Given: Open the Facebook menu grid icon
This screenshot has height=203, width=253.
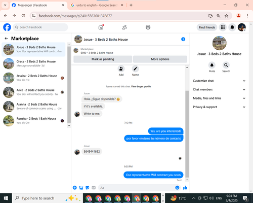Looking at the screenshot, I should pyautogui.click(x=223, y=27).
